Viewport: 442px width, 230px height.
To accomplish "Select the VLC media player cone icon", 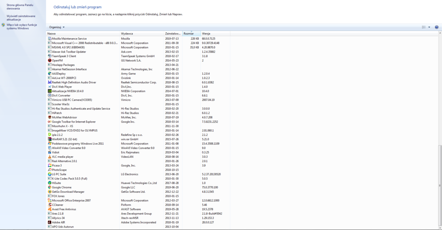I will coord(50,157).
